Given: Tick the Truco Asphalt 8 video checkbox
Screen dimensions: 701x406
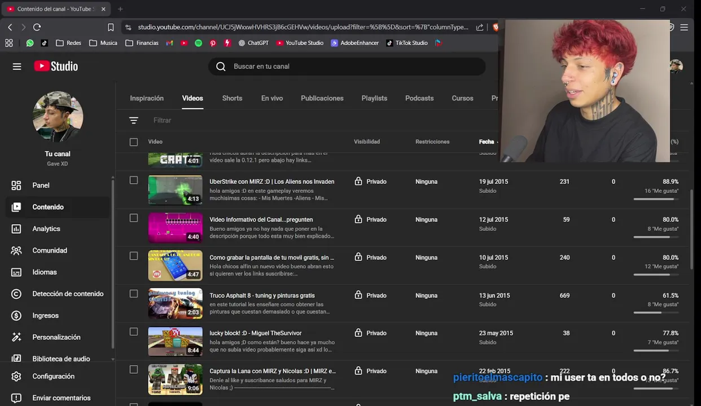Looking at the screenshot, I should click(x=134, y=294).
